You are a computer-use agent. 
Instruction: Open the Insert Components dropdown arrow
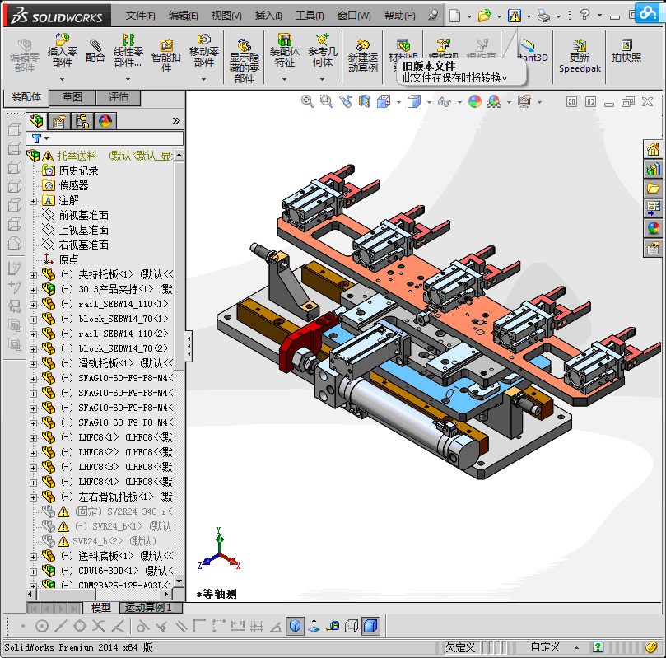(x=62, y=79)
